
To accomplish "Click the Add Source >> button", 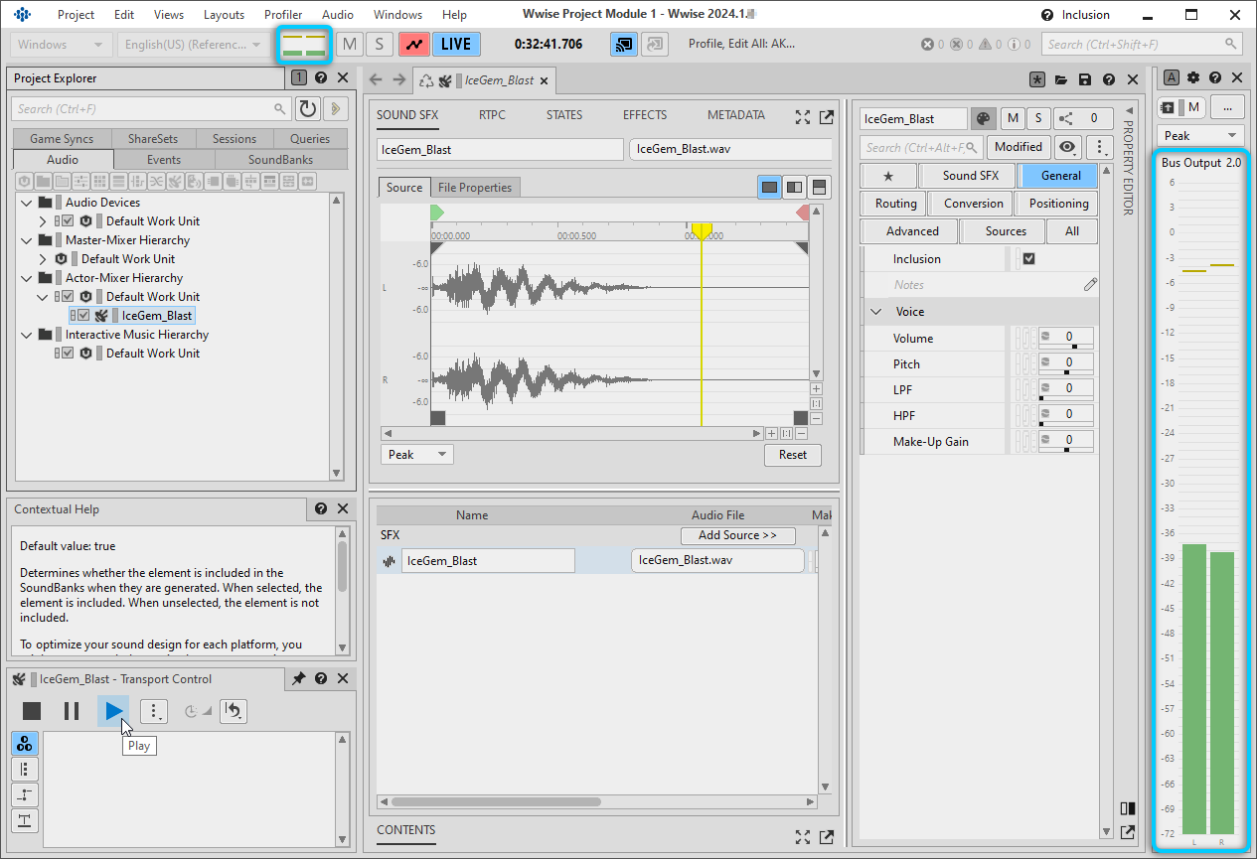I will [737, 535].
